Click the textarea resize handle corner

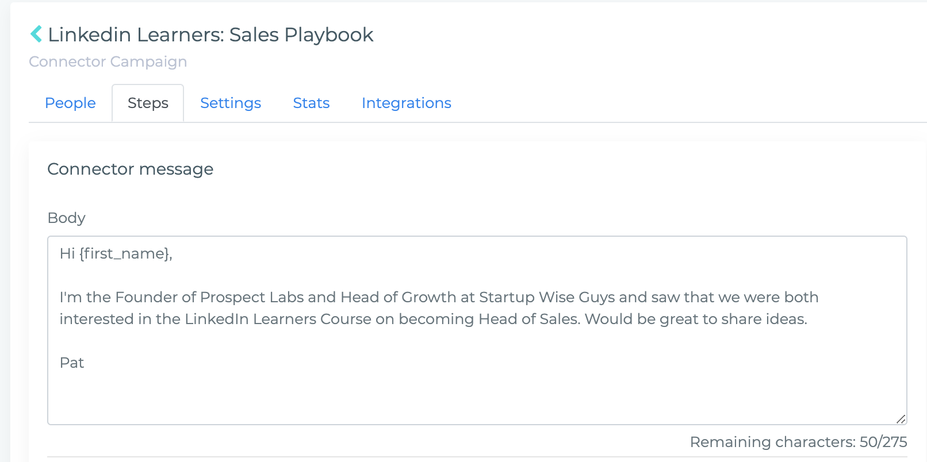[901, 419]
